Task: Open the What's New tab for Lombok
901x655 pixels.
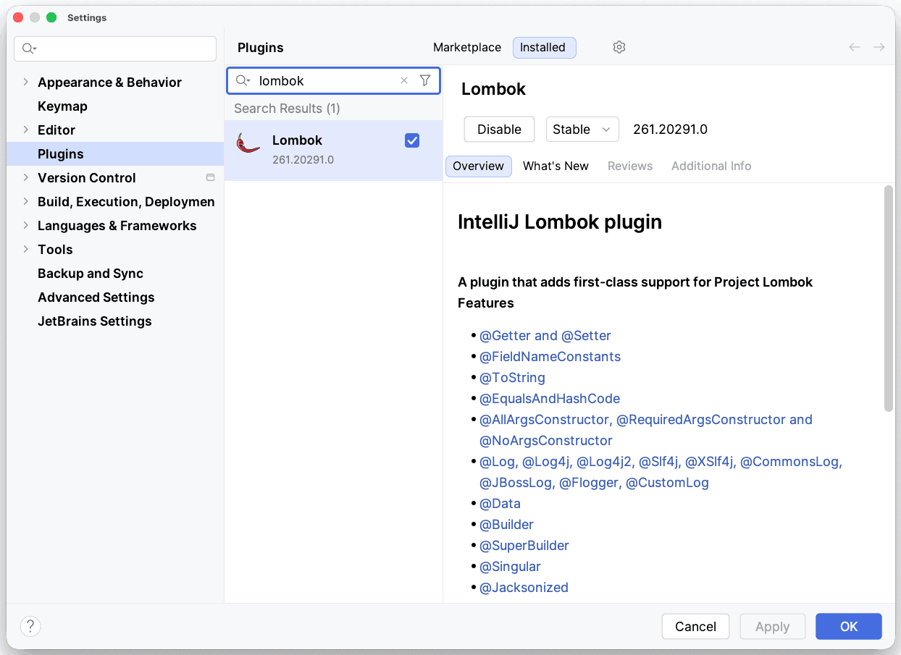Action: [556, 166]
